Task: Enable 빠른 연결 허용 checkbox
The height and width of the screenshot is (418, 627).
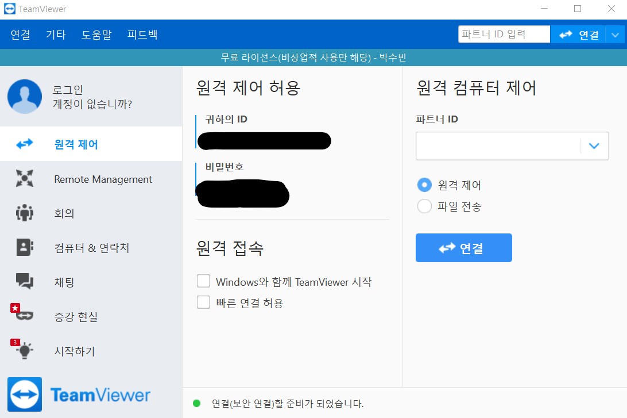Action: coord(203,302)
